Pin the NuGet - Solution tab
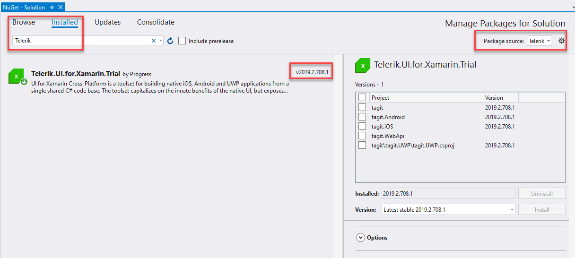This screenshot has height=258, width=575. (52, 8)
